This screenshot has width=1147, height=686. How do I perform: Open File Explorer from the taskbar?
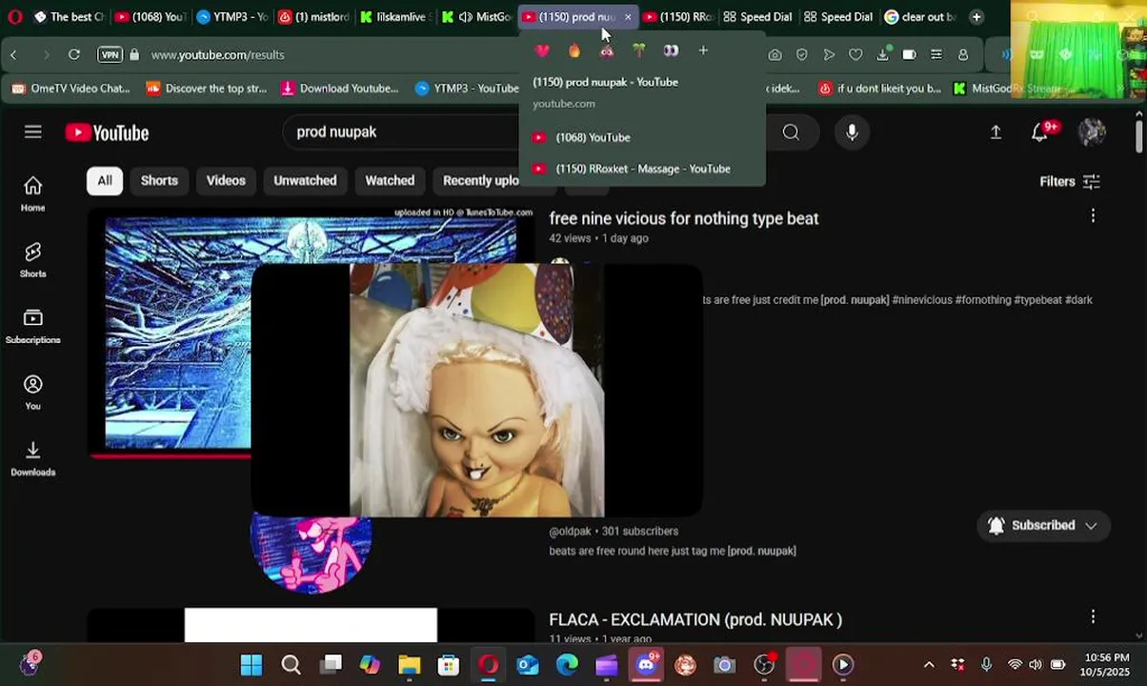point(409,665)
